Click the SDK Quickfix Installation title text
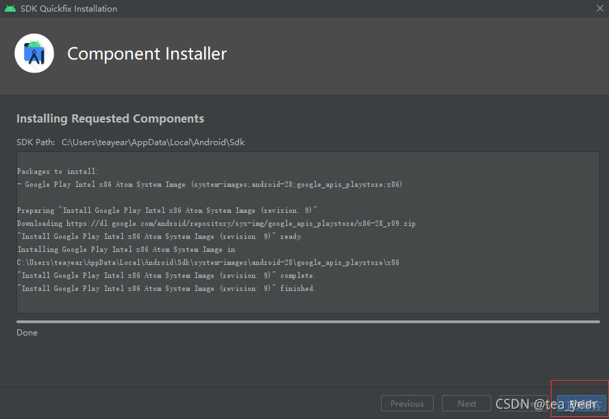This screenshot has width=609, height=419. 69,8
